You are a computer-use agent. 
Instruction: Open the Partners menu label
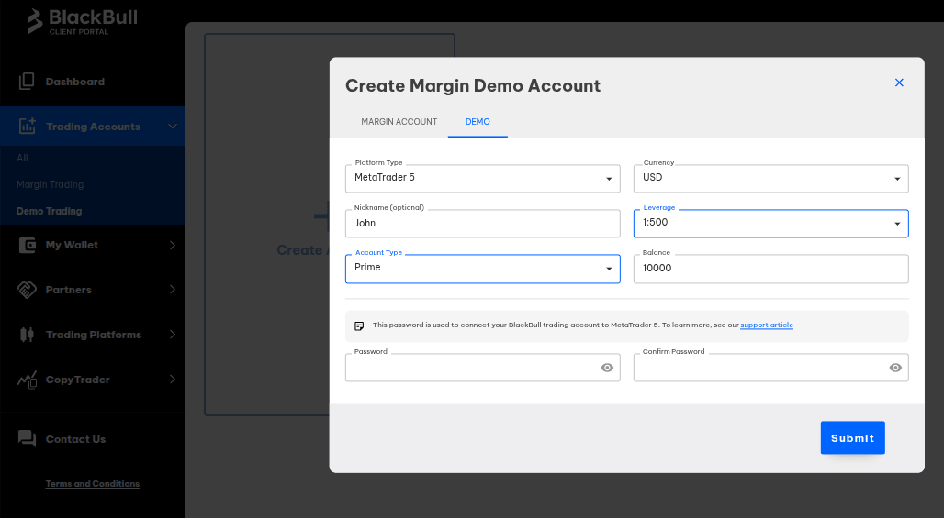tap(69, 290)
